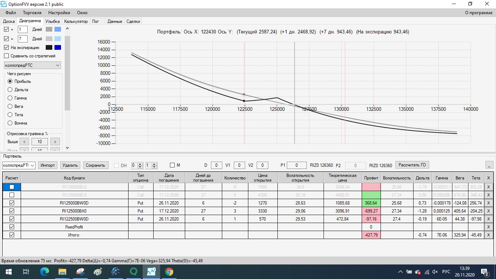Switch to the Сделки tab
Viewport: 496px width, 279px height.
pyautogui.click(x=133, y=21)
